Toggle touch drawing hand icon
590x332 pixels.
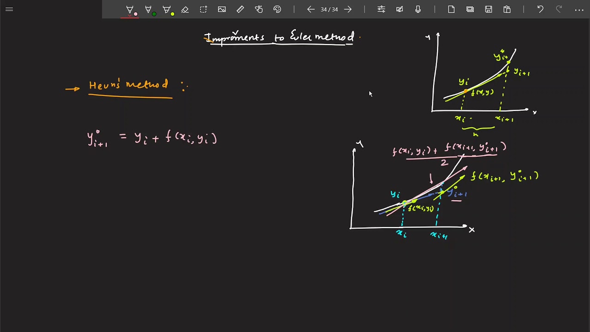tap(259, 9)
